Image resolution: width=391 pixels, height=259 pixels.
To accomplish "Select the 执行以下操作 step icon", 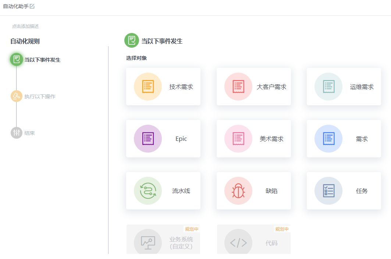I will (16, 96).
